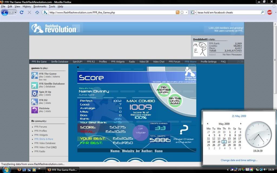Open the search engine selector dropdown
Image resolution: width=277 pixels, height=173 pixels.
pyautogui.click(x=193, y=12)
